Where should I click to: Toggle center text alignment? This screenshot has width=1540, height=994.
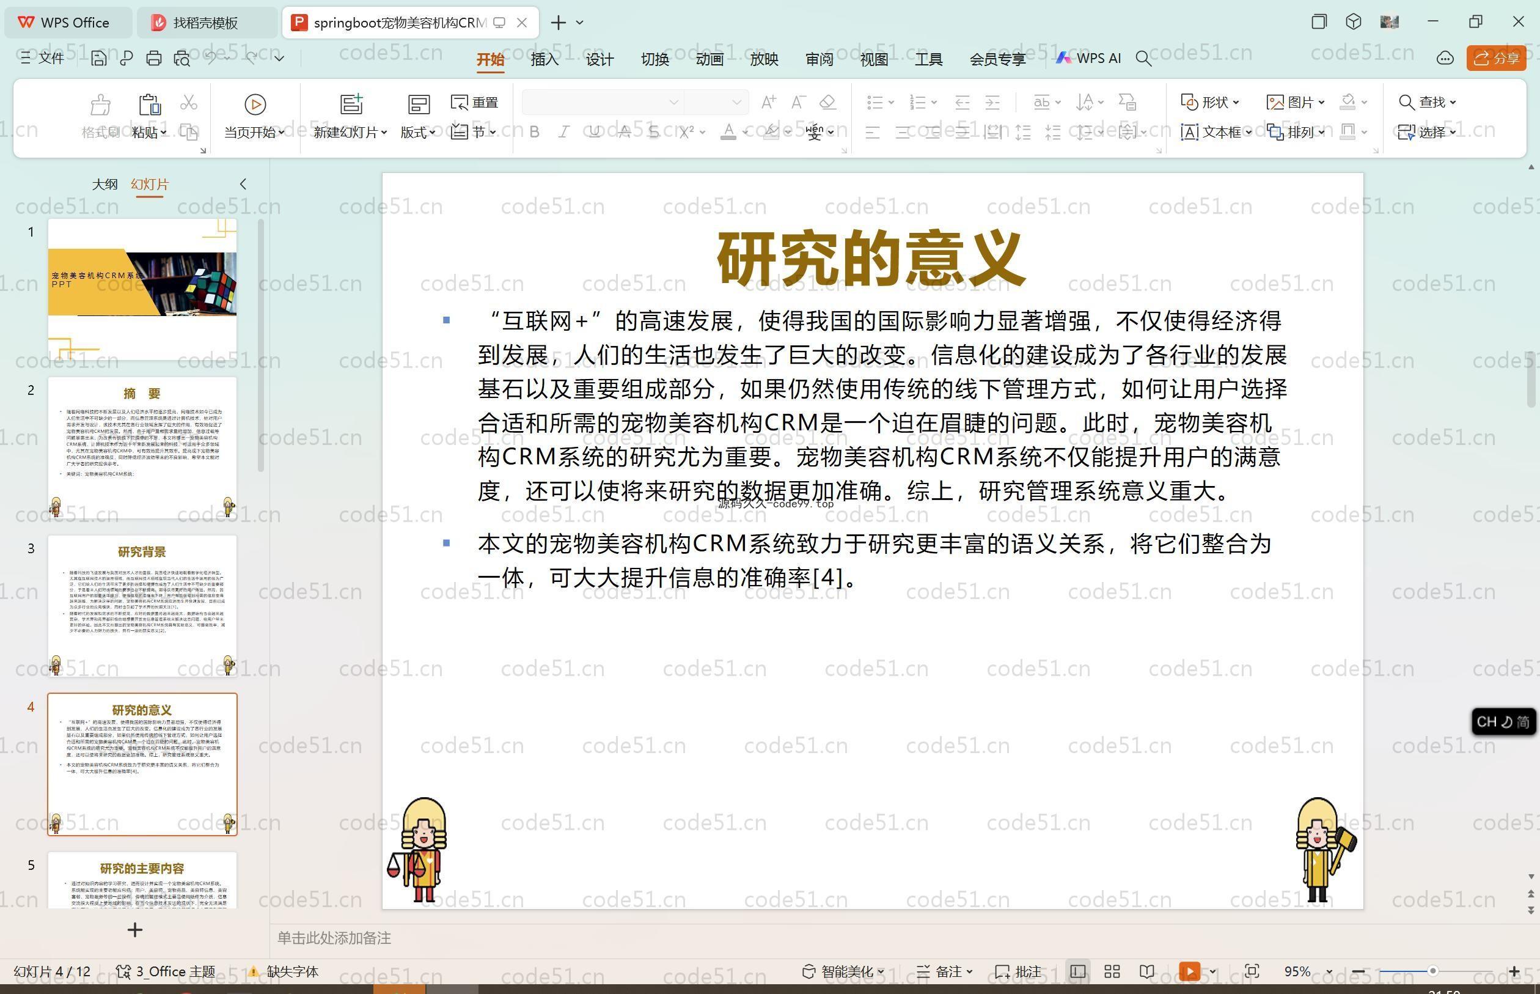pyautogui.click(x=903, y=132)
